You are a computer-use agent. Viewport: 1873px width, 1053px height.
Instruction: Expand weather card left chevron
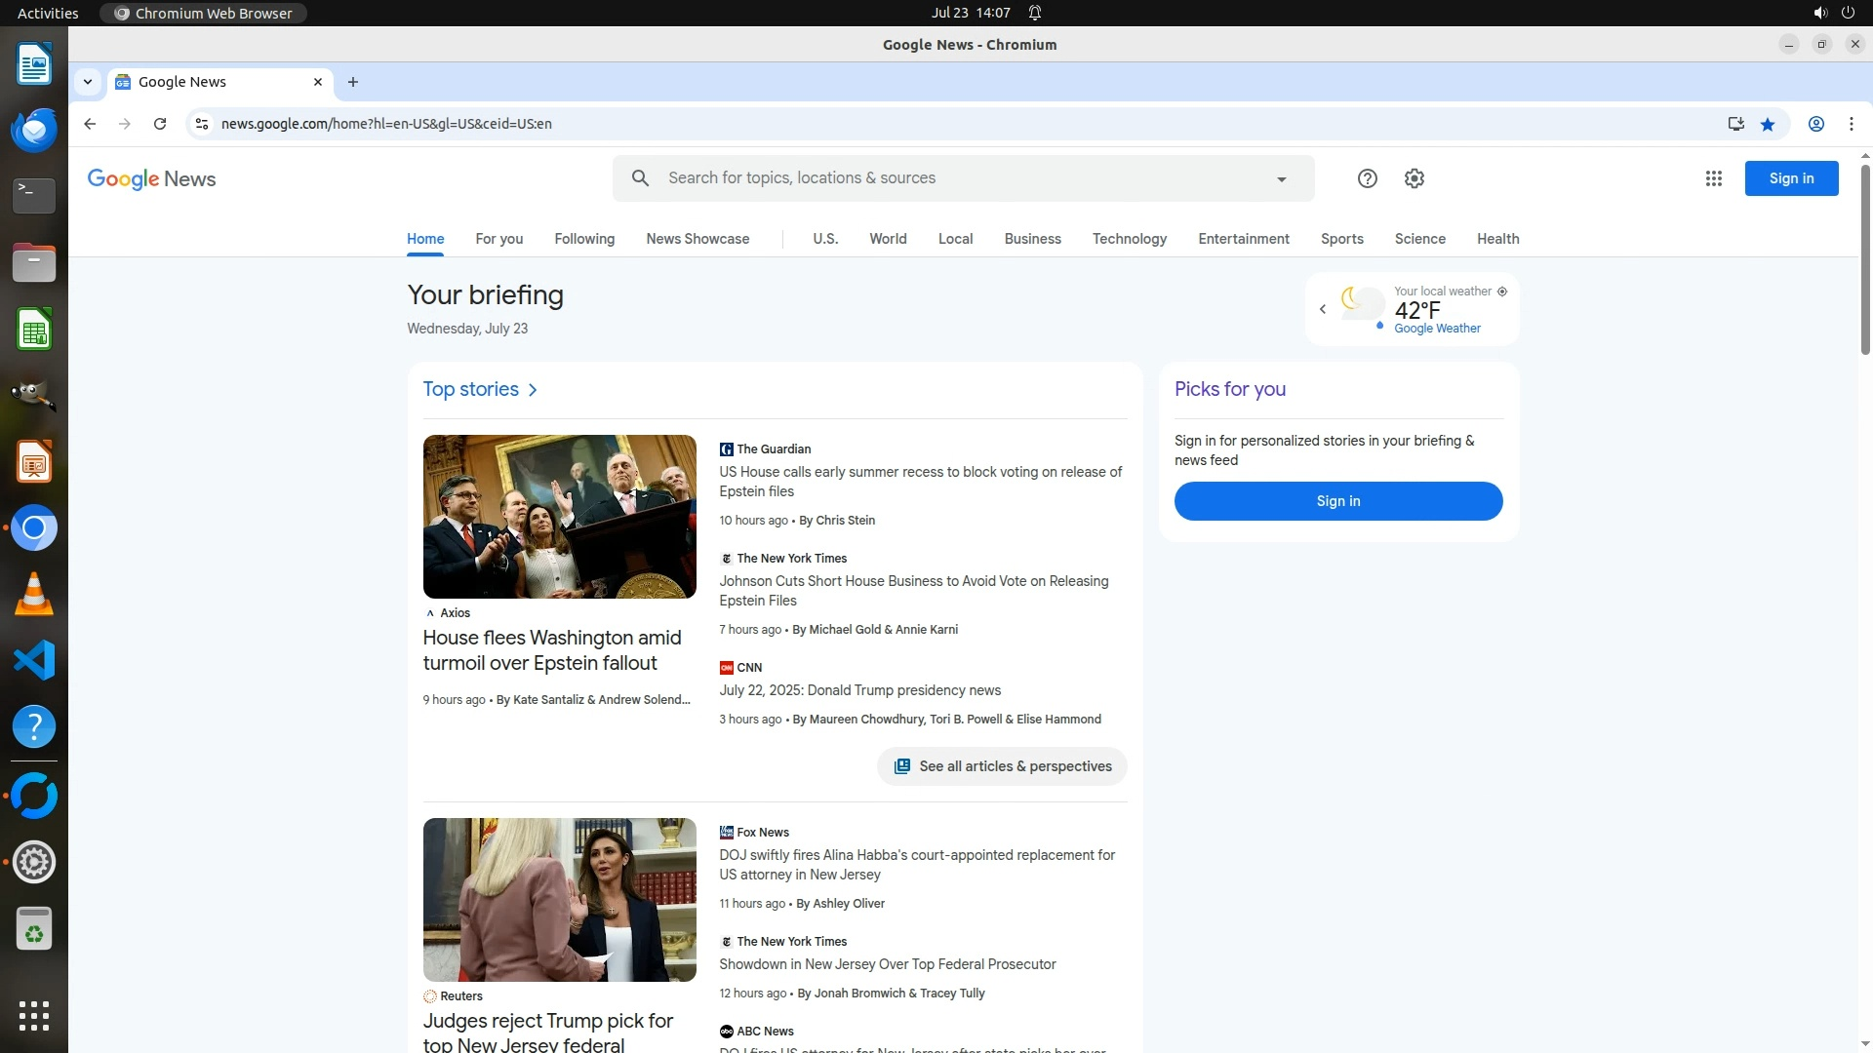pos(1323,309)
